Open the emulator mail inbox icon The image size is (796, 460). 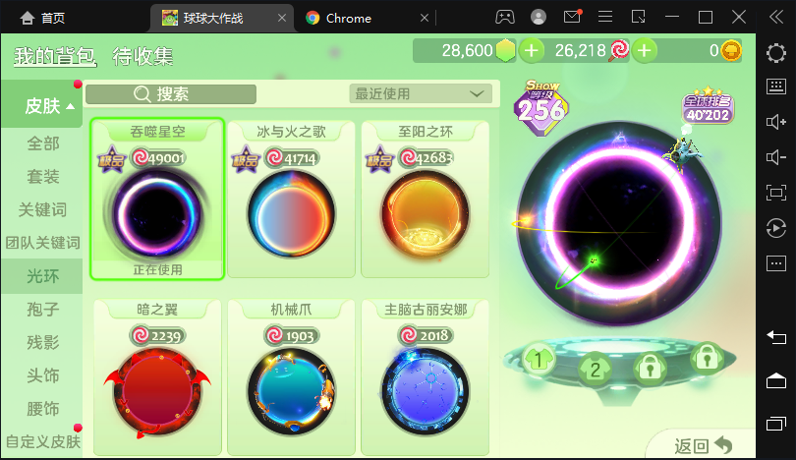[x=572, y=17]
